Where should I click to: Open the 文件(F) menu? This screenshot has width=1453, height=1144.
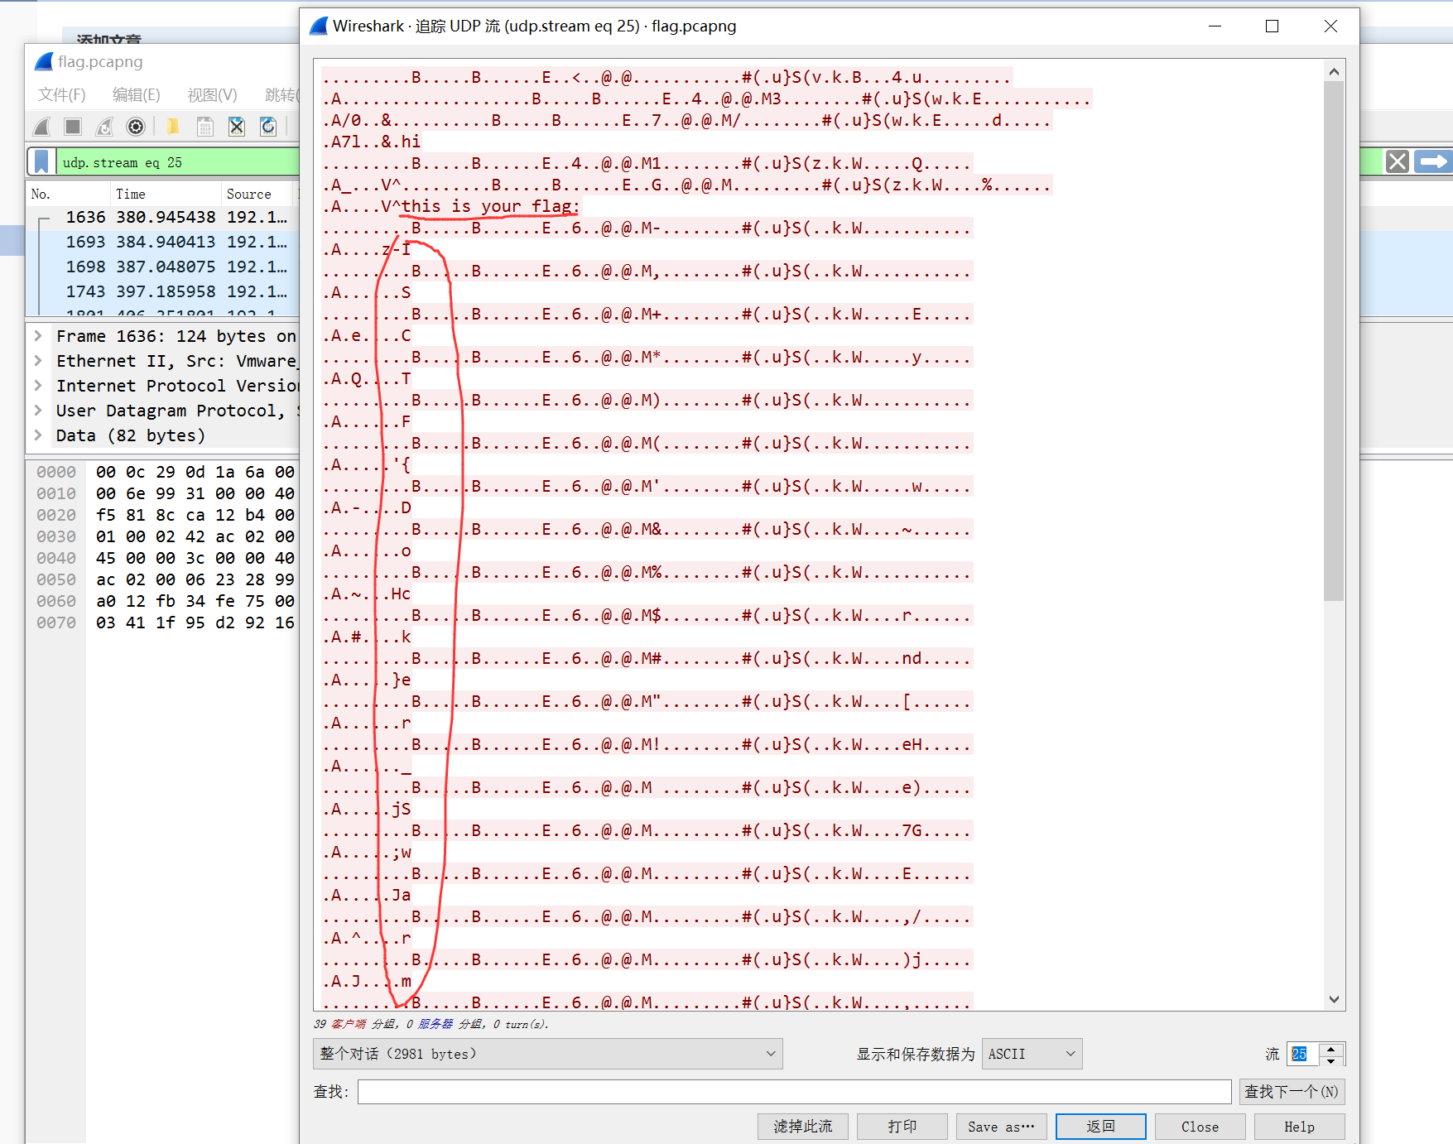(x=61, y=94)
